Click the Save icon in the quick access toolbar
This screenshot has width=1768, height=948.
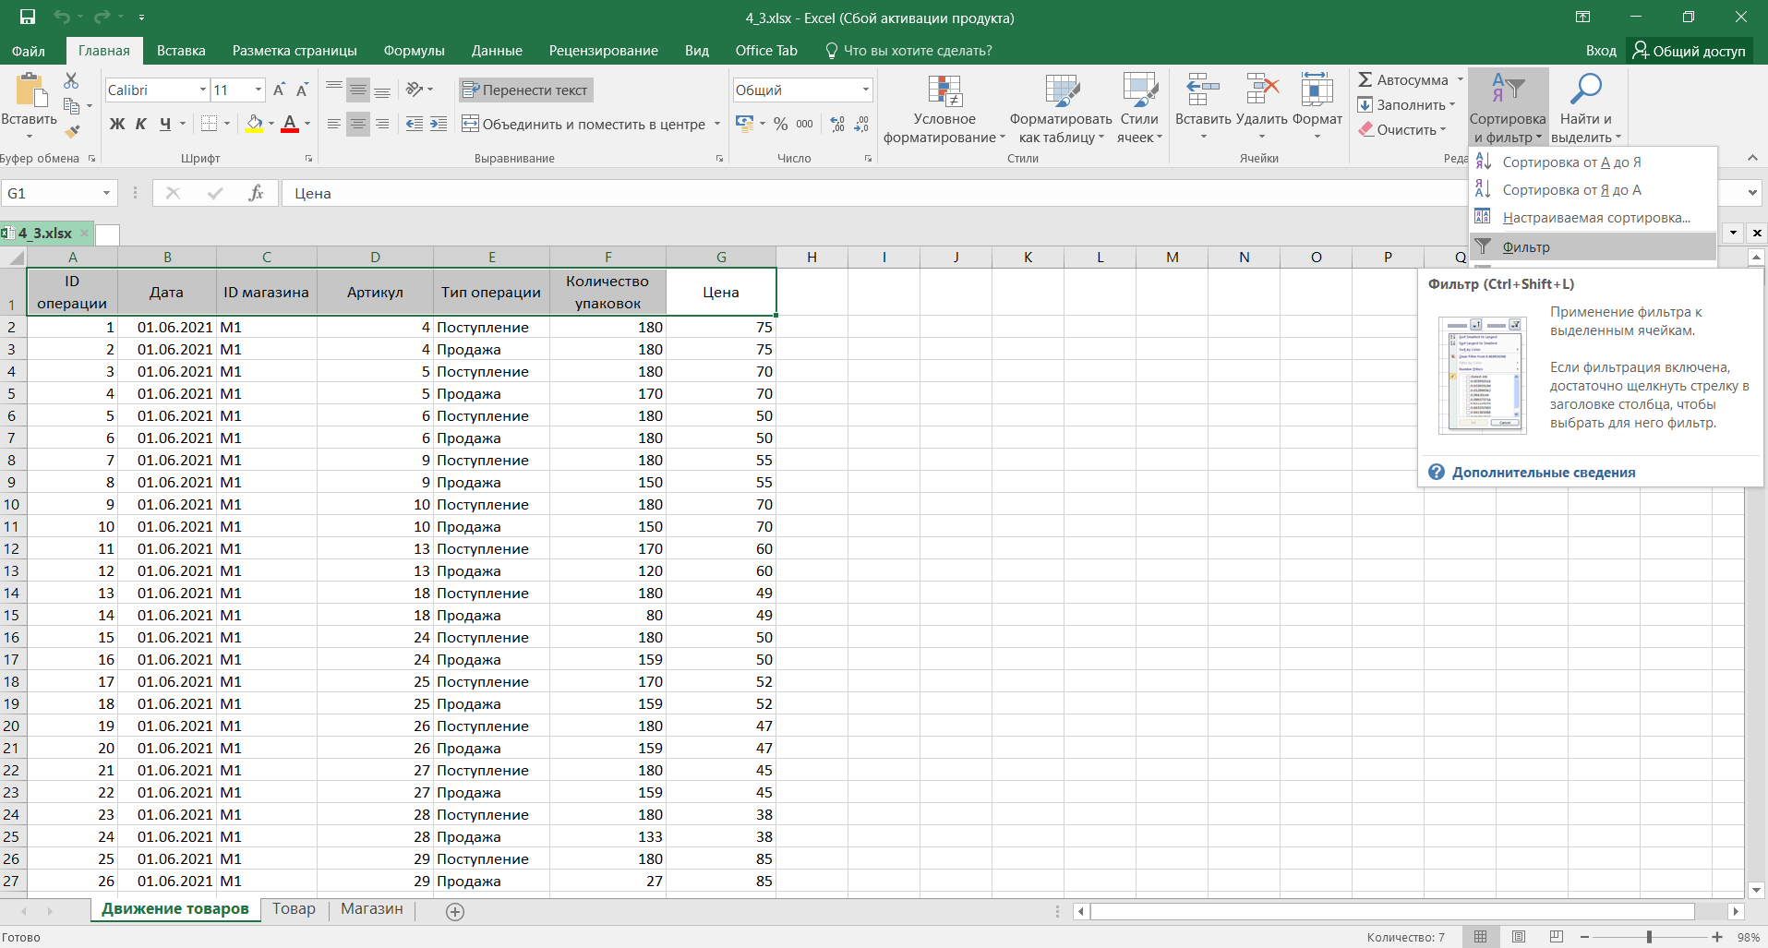tap(28, 18)
